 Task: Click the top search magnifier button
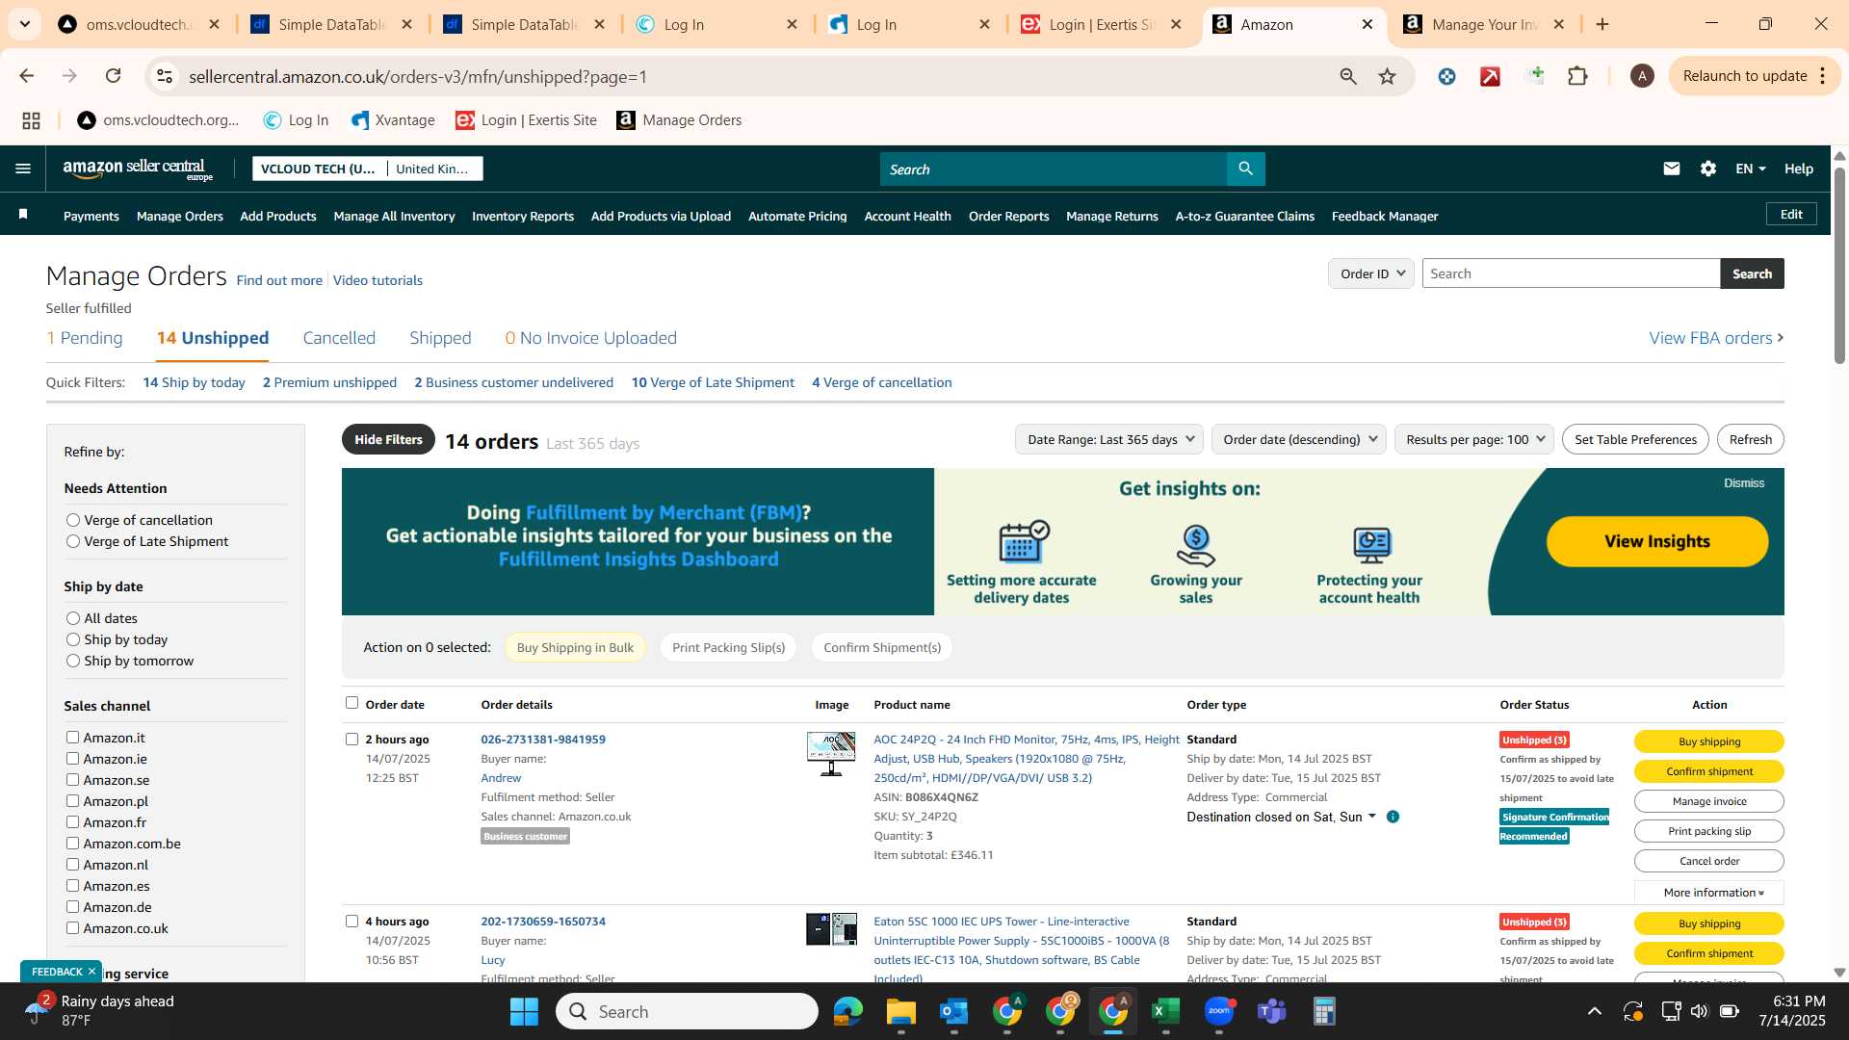click(x=1245, y=169)
